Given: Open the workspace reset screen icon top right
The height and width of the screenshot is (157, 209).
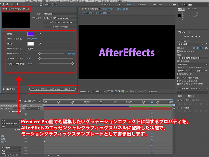Looking at the screenshot, I should 174,5.
